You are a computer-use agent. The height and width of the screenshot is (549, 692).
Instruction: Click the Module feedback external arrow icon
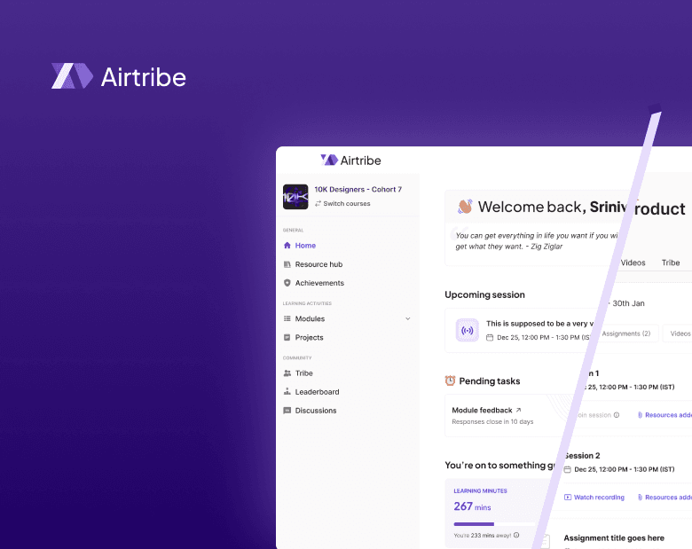[519, 410]
